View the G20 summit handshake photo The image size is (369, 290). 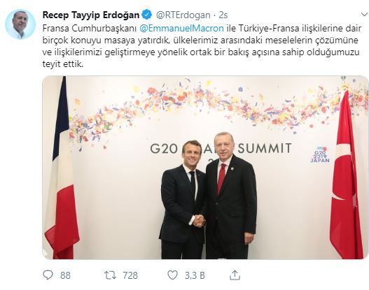tap(205, 168)
